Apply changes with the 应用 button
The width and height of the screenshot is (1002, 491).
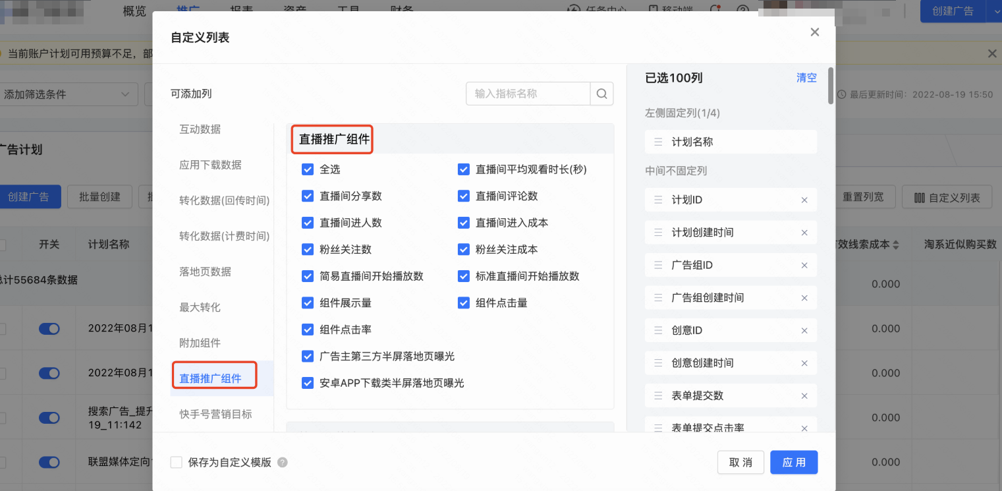[x=793, y=462]
